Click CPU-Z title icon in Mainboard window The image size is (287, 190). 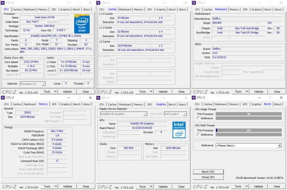click(194, 3)
